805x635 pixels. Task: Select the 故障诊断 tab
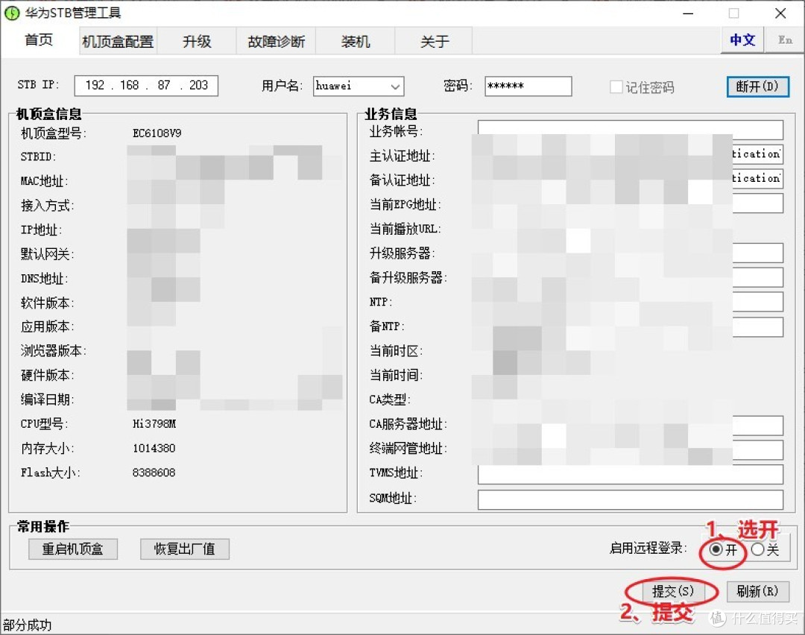point(276,42)
